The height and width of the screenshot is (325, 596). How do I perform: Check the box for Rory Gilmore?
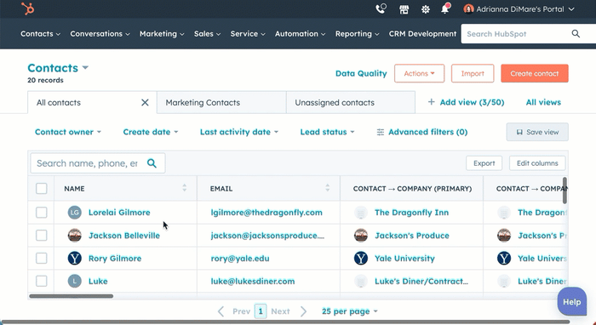pyautogui.click(x=42, y=258)
